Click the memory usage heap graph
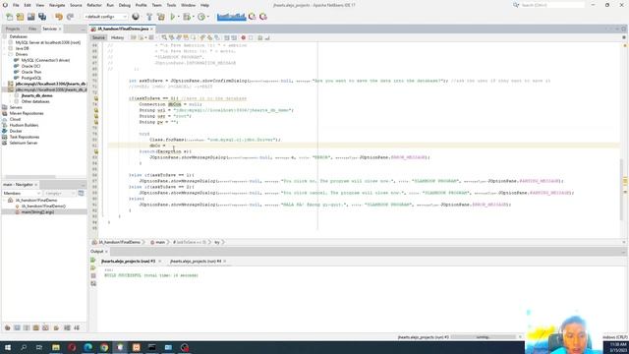The width and height of the screenshot is (629, 354). click(x=232, y=17)
